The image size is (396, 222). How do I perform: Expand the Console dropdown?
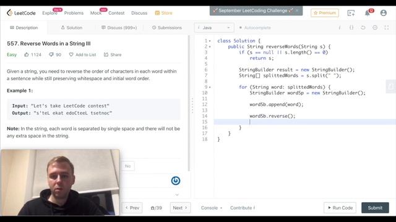tap(212, 208)
